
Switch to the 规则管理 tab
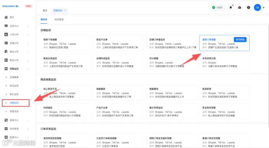tap(59, 19)
